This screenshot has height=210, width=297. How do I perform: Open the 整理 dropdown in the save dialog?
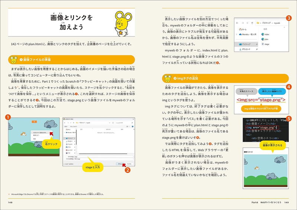[66, 126]
